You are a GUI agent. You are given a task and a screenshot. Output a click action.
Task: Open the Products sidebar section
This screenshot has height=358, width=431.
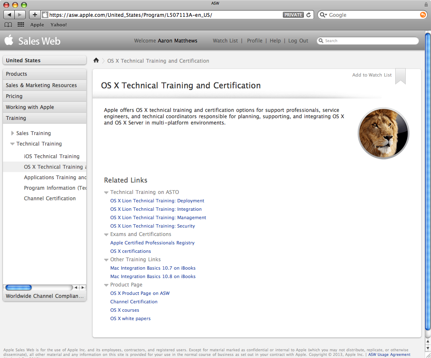click(45, 74)
